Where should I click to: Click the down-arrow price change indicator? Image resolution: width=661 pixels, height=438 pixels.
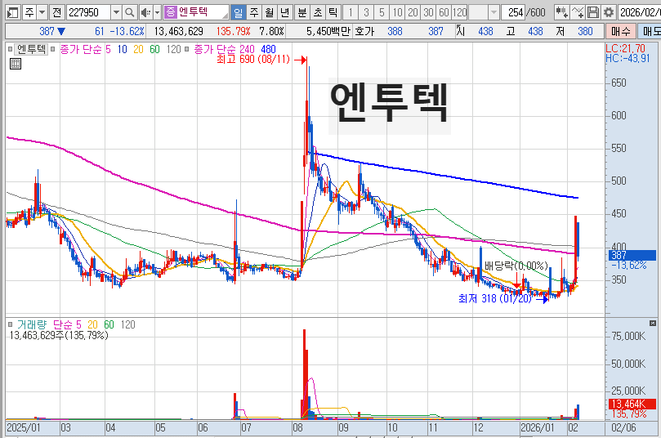pos(61,31)
